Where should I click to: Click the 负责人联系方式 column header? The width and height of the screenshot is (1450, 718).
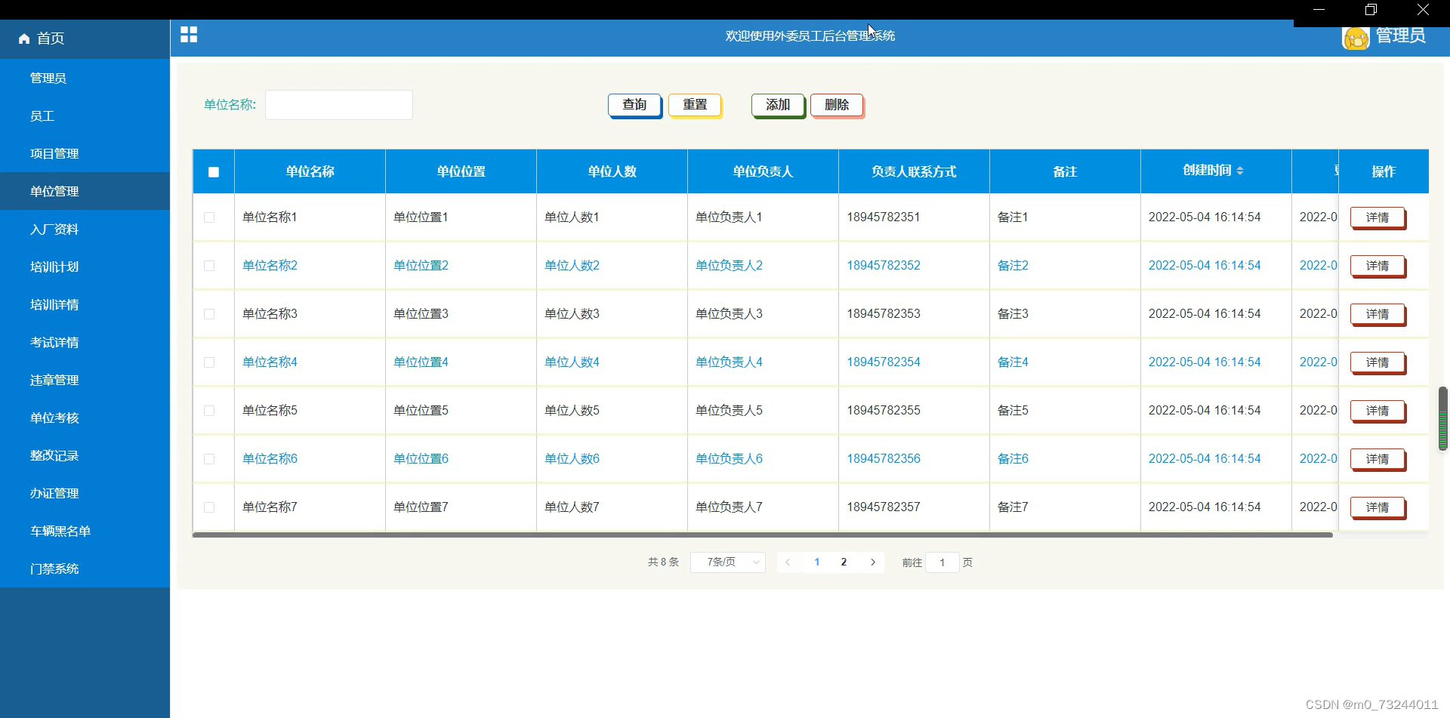pyautogui.click(x=914, y=171)
